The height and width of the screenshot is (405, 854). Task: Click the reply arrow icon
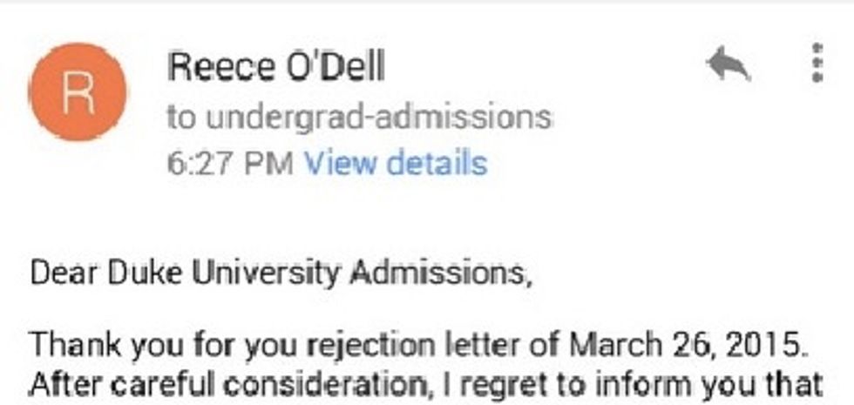click(x=729, y=66)
